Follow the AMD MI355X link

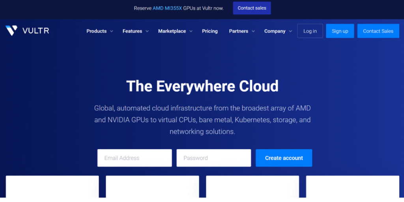167,8
